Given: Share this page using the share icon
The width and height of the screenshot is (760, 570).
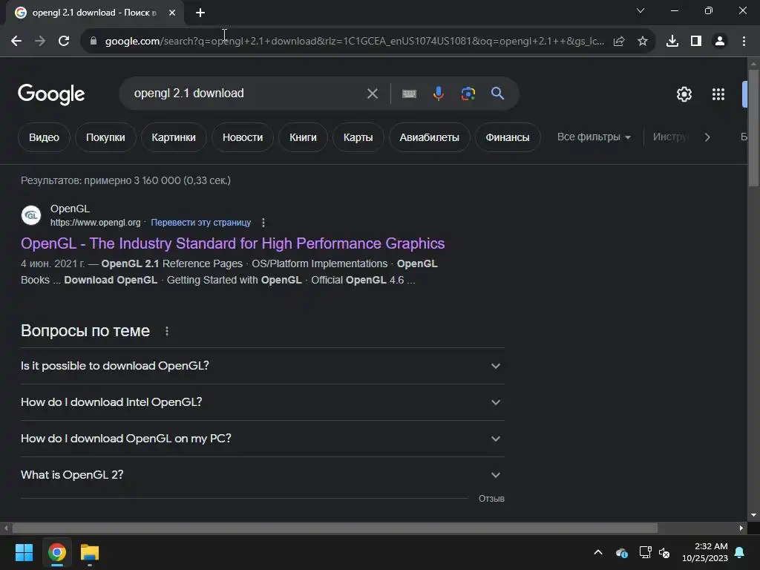Looking at the screenshot, I should 619,42.
